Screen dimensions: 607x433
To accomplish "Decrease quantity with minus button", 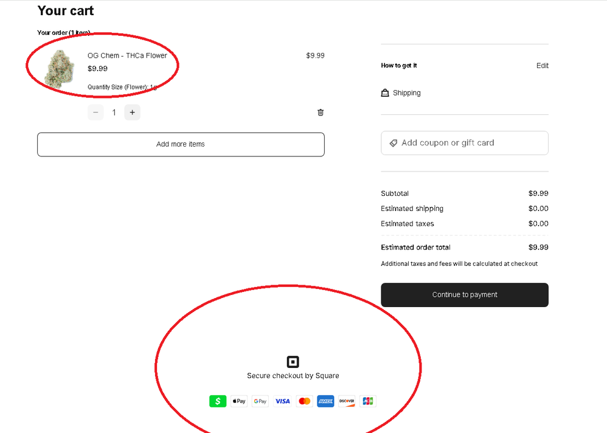I will tap(95, 113).
